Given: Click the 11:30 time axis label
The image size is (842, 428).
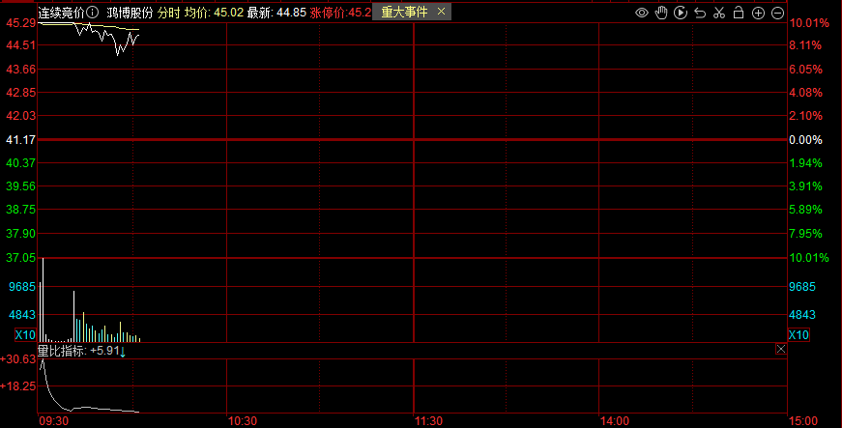Looking at the screenshot, I should 428,421.
